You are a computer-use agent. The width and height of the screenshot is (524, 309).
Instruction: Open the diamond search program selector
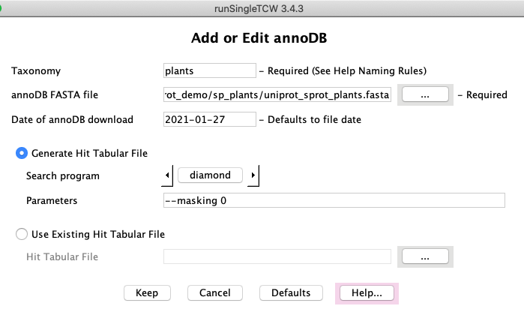pyautogui.click(x=210, y=175)
